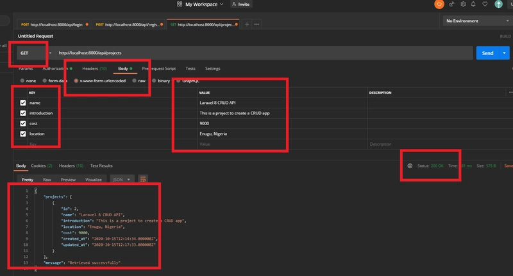This screenshot has width=513, height=276.
Task: Open the response Body tab
Action: pos(21,166)
